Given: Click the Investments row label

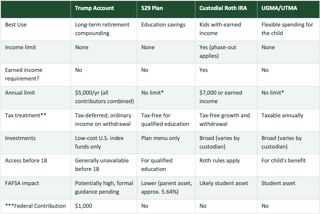Looking at the screenshot, I should point(20,138).
